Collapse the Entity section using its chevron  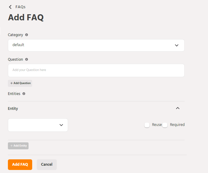click(178, 108)
